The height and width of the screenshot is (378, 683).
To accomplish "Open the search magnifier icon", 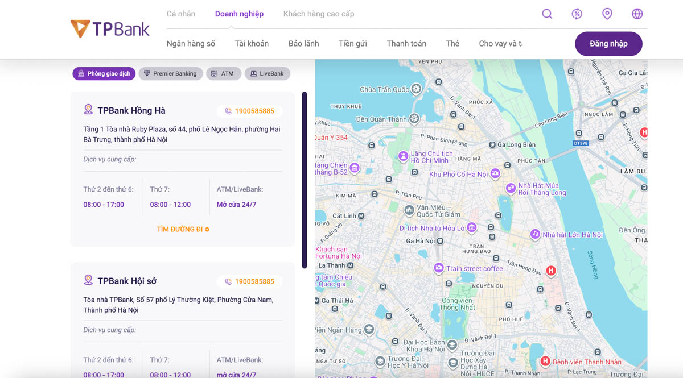I will [547, 14].
